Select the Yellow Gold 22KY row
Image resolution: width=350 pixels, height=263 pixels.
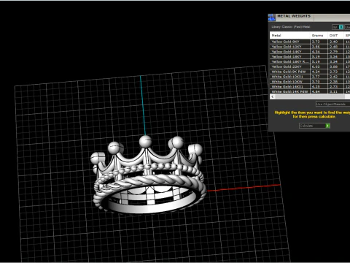click(310, 66)
